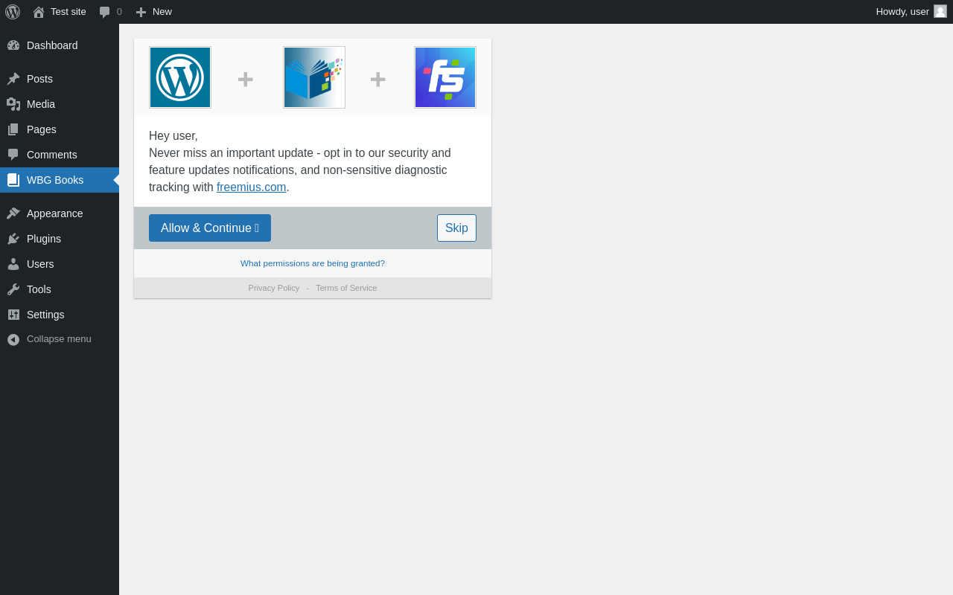This screenshot has width=953, height=595.
Task: Click the Allow & Continue button
Action: 210,228
